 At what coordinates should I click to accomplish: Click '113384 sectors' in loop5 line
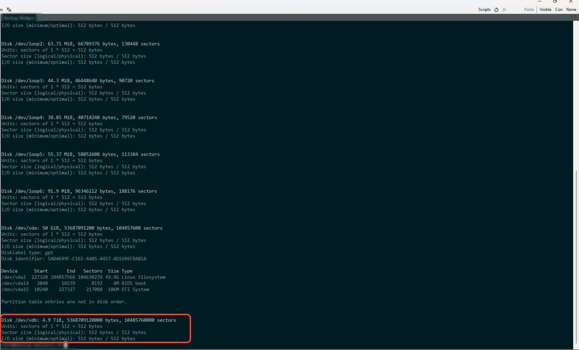pos(140,154)
